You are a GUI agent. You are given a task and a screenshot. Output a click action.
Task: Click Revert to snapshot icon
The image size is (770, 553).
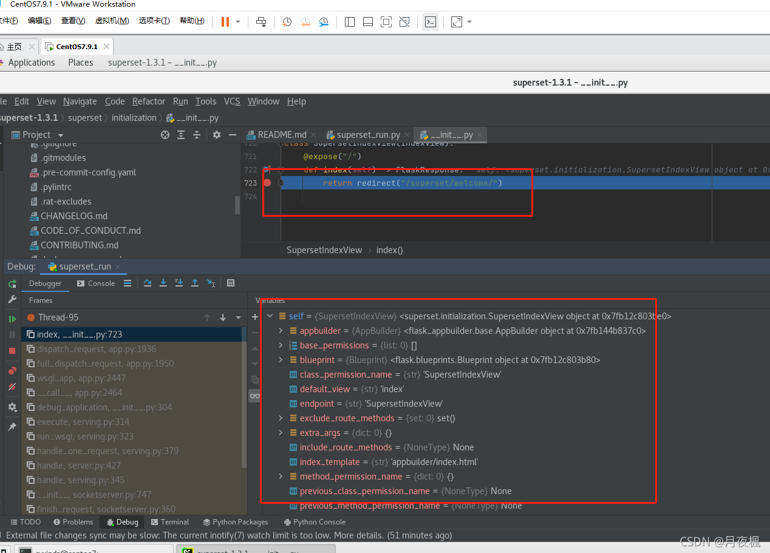coord(305,22)
